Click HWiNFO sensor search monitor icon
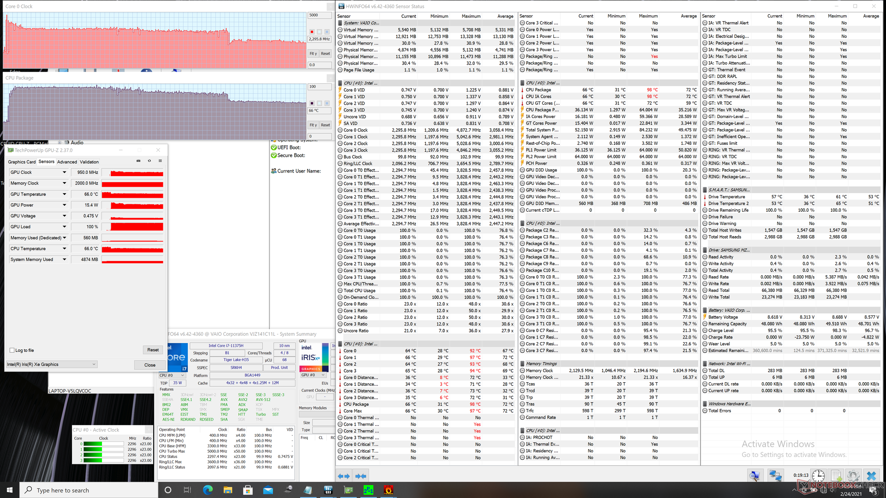The height and width of the screenshot is (498, 886). click(754, 475)
